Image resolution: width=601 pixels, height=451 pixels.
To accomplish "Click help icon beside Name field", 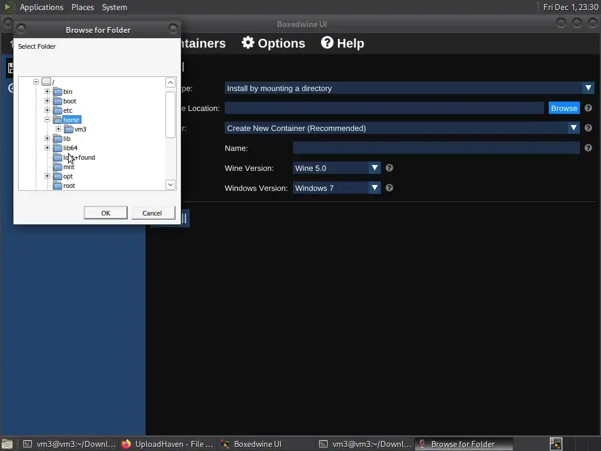I will [x=588, y=148].
